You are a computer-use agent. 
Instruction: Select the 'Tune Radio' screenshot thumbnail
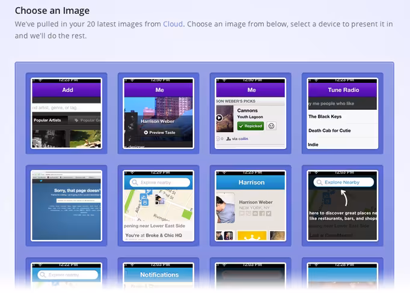(343, 113)
